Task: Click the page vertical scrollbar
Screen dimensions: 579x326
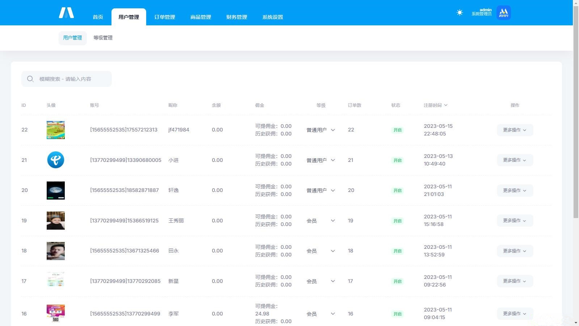Action: coord(576,112)
